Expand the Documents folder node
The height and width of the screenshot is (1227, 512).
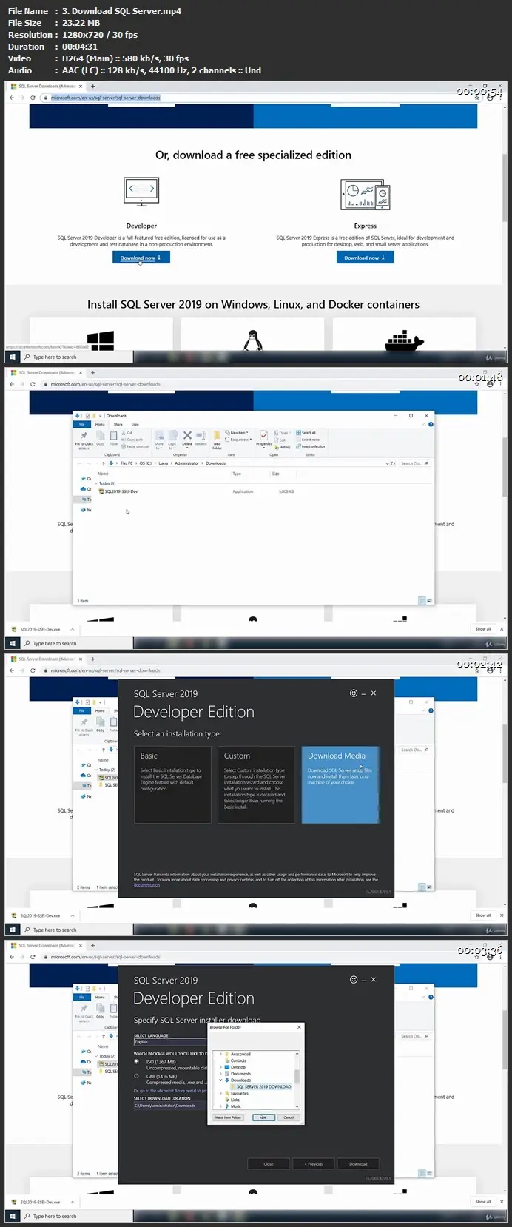point(220,1074)
